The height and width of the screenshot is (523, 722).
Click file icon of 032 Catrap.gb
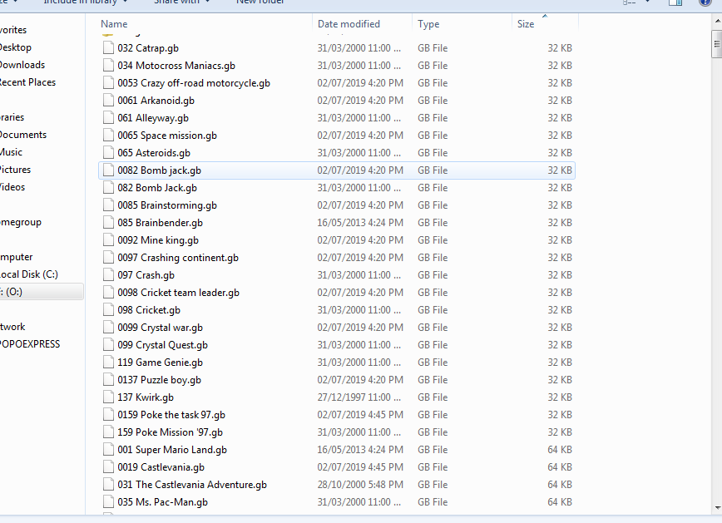[108, 48]
